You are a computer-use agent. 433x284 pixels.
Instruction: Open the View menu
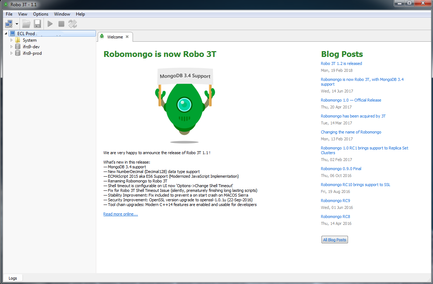23,14
